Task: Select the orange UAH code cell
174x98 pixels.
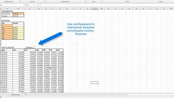Action: point(7,32)
